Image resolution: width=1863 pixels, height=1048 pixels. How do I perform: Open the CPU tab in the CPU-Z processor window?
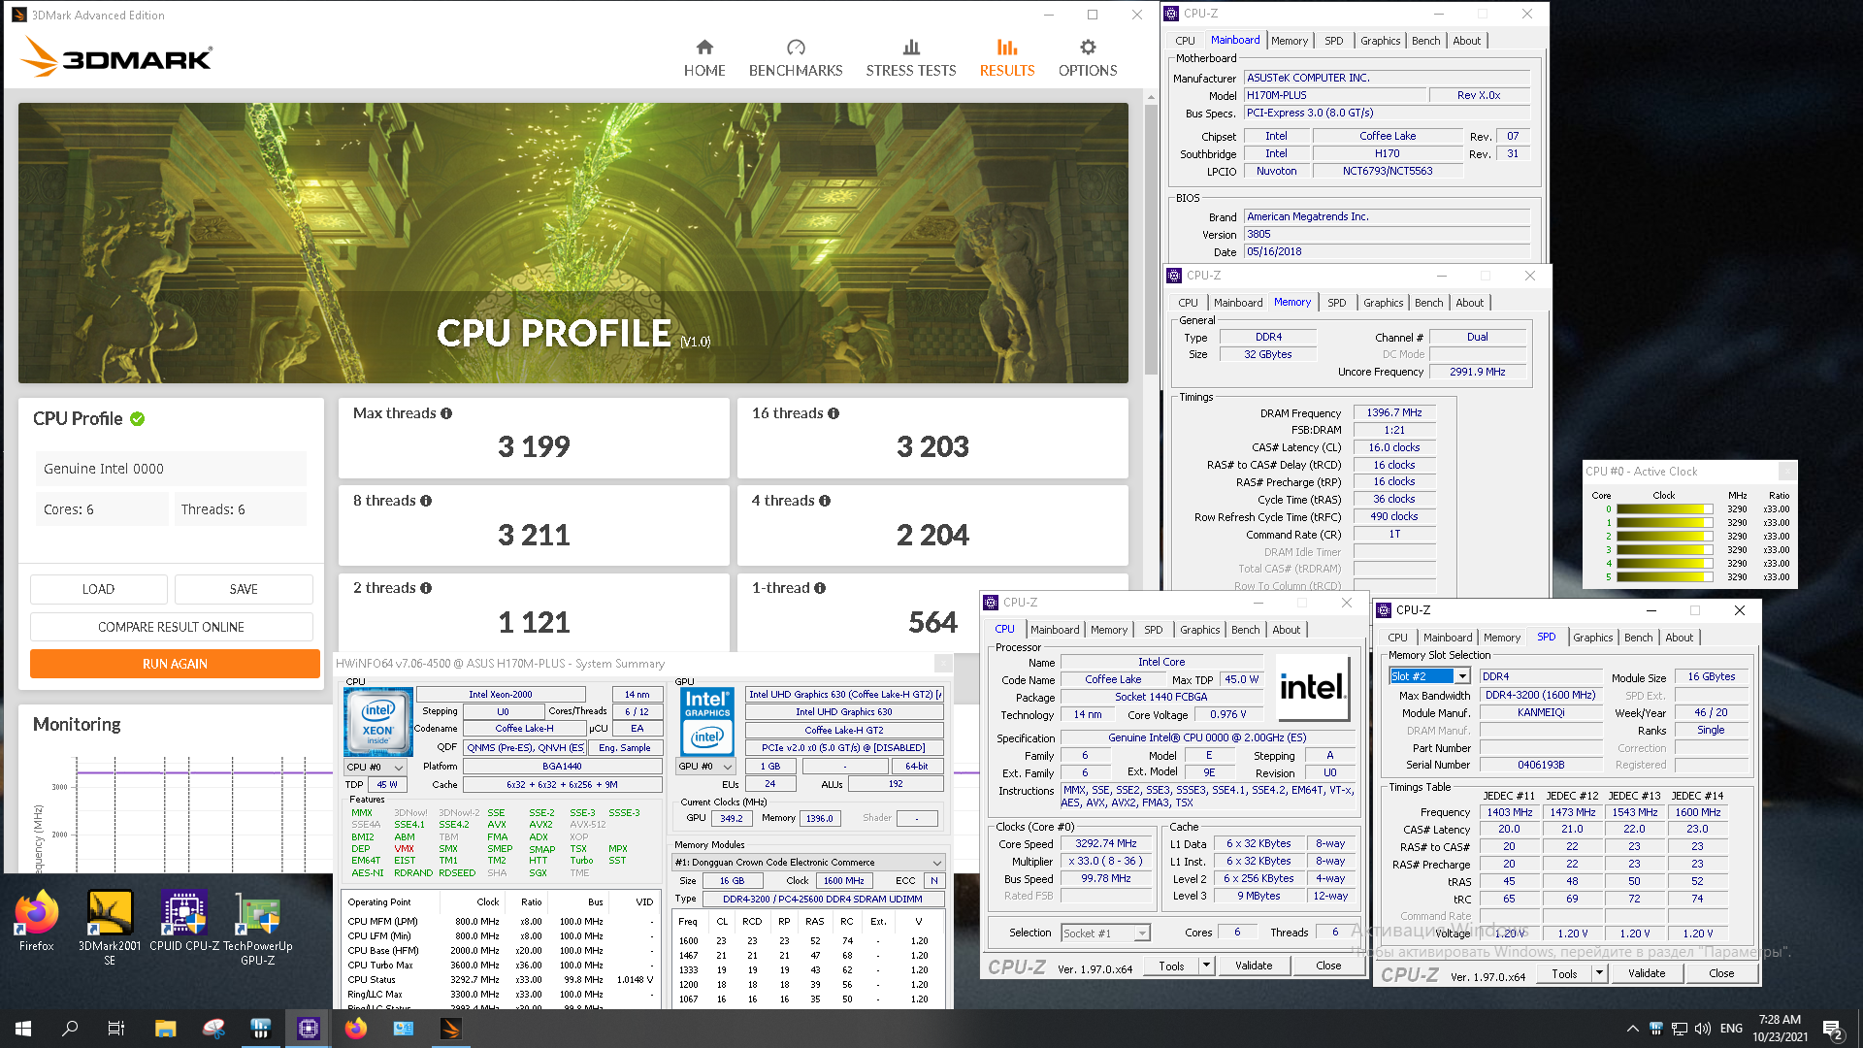(x=1004, y=629)
